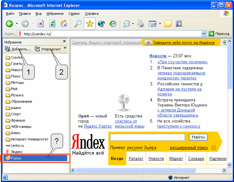Screen dimensions: 234x182
Task: Click the address field with yandex.ru URL
Action: click(x=112, y=34)
